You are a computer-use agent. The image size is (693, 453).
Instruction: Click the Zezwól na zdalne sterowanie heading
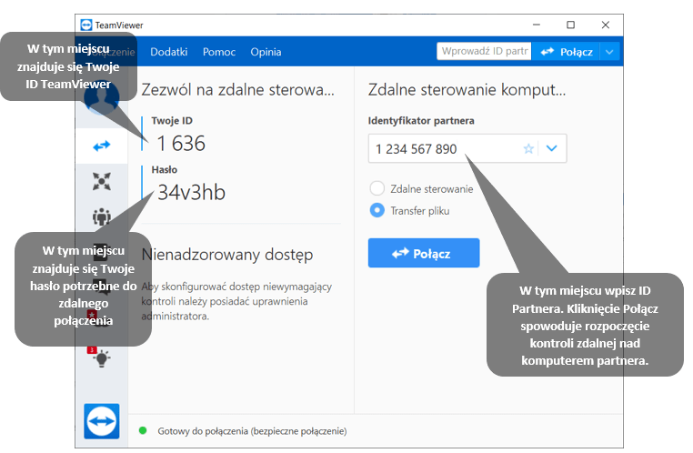pyautogui.click(x=237, y=90)
